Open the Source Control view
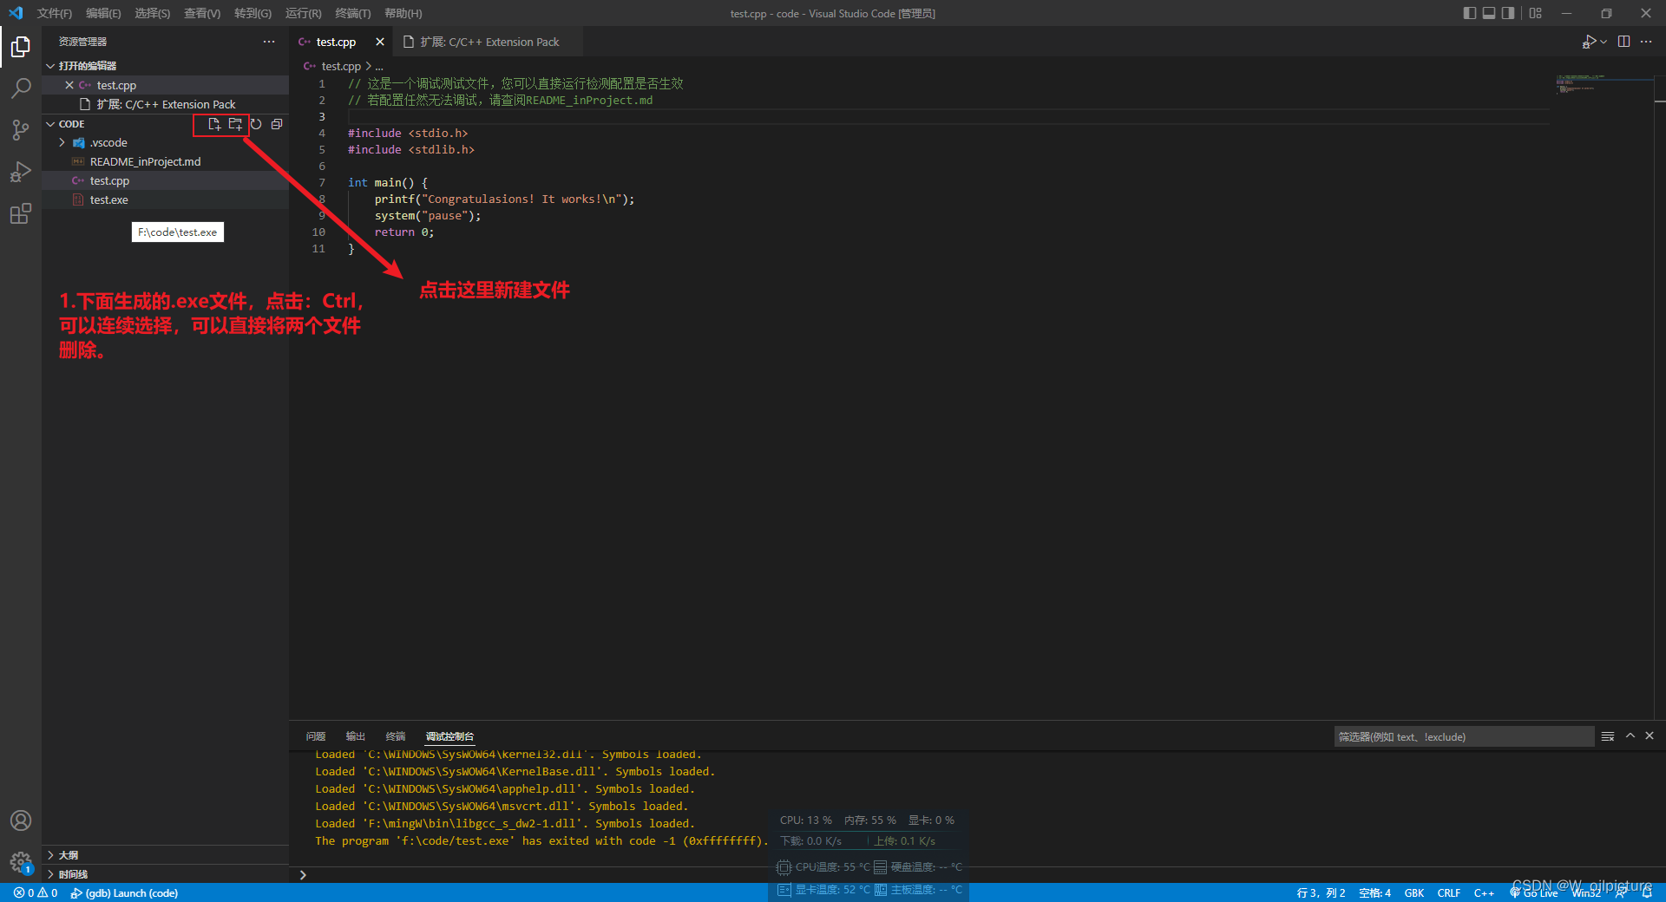The height and width of the screenshot is (902, 1666). 21,130
